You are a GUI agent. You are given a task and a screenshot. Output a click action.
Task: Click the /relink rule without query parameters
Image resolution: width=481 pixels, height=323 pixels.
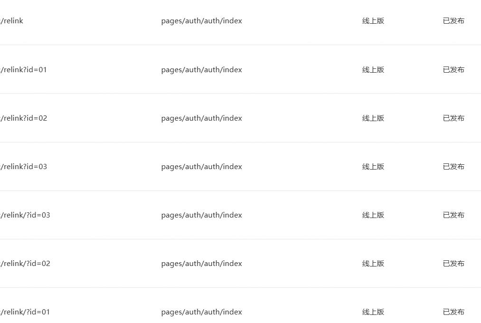click(x=12, y=21)
